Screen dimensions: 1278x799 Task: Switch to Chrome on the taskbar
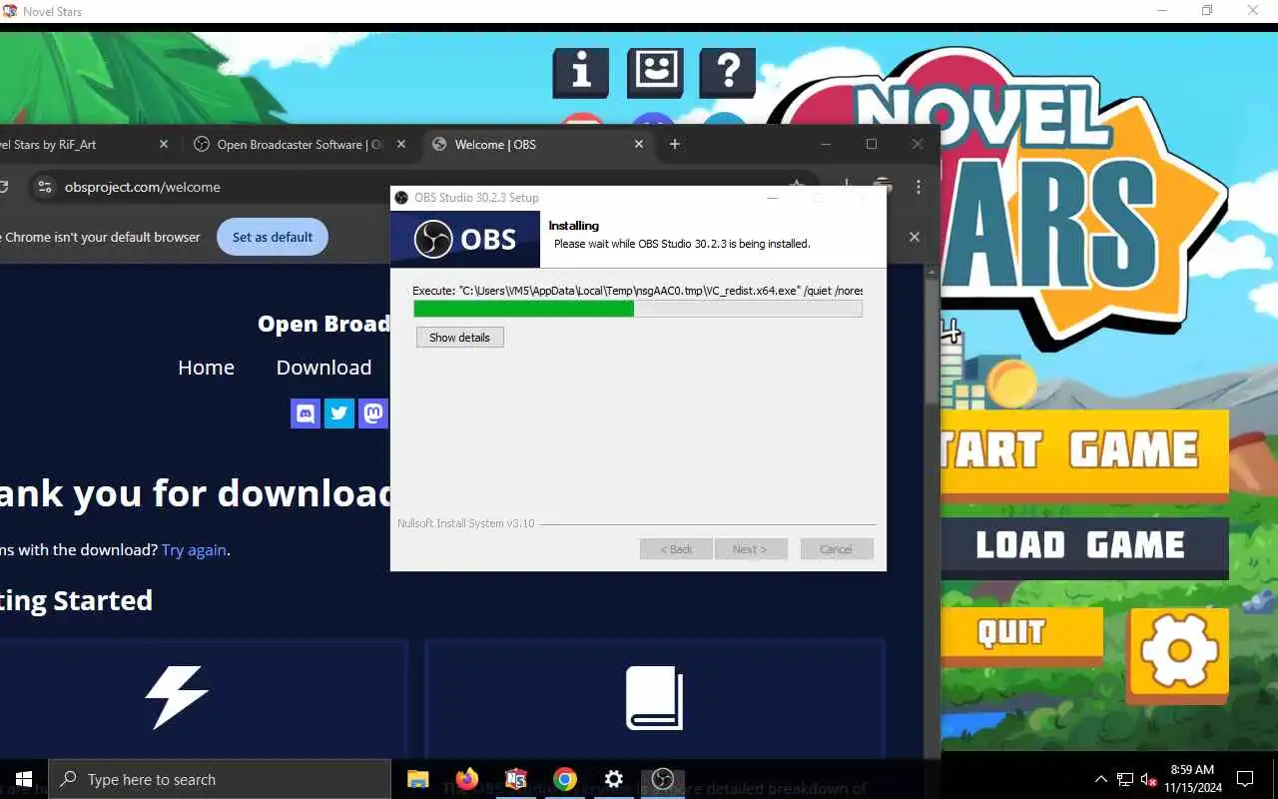click(x=565, y=779)
